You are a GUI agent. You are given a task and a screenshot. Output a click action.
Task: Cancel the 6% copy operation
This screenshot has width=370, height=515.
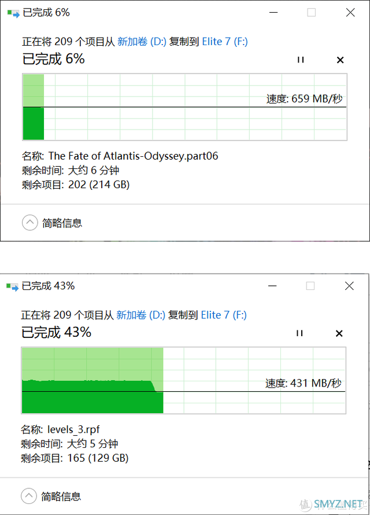(x=340, y=60)
